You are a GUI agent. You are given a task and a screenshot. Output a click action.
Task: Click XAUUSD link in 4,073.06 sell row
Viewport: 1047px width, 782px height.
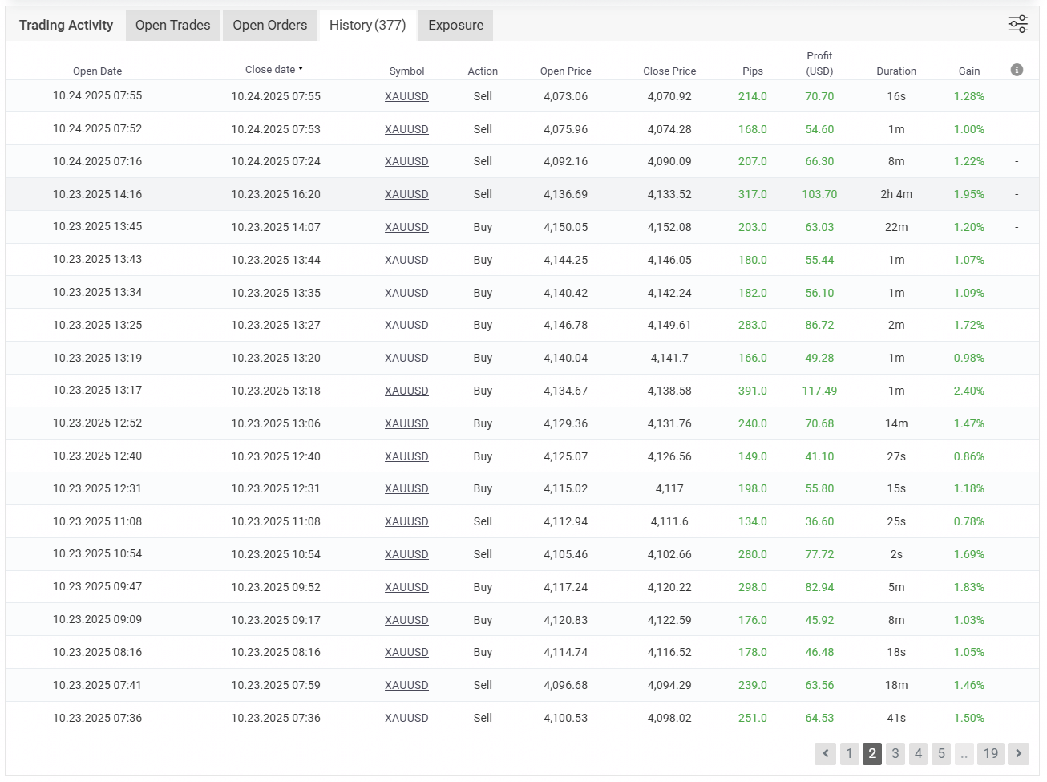[406, 96]
